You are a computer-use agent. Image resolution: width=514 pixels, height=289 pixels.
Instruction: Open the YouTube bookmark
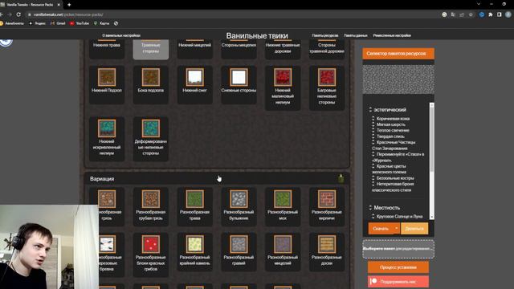click(80, 23)
